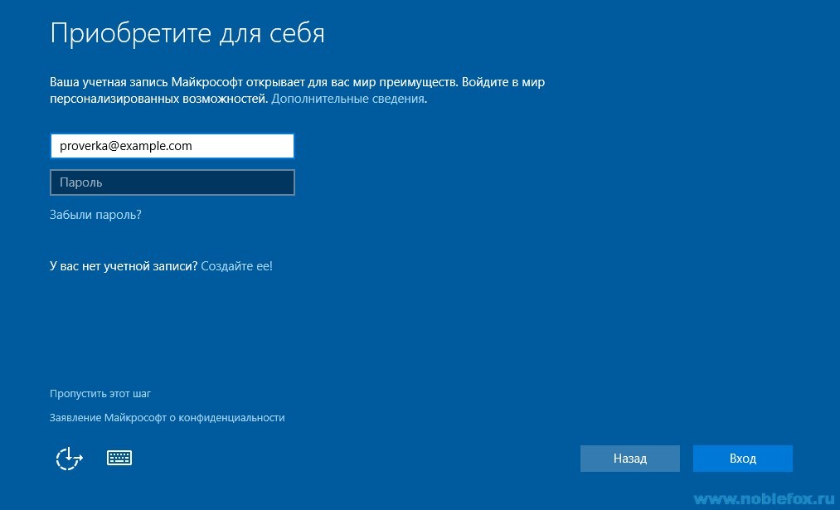This screenshot has width=840, height=510.
Task: Click the text У вас нет учетной записи?
Action: point(124,265)
